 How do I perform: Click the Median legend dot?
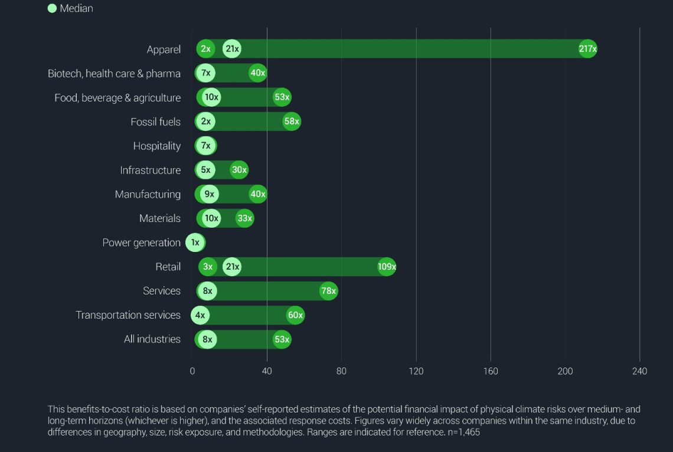click(52, 8)
